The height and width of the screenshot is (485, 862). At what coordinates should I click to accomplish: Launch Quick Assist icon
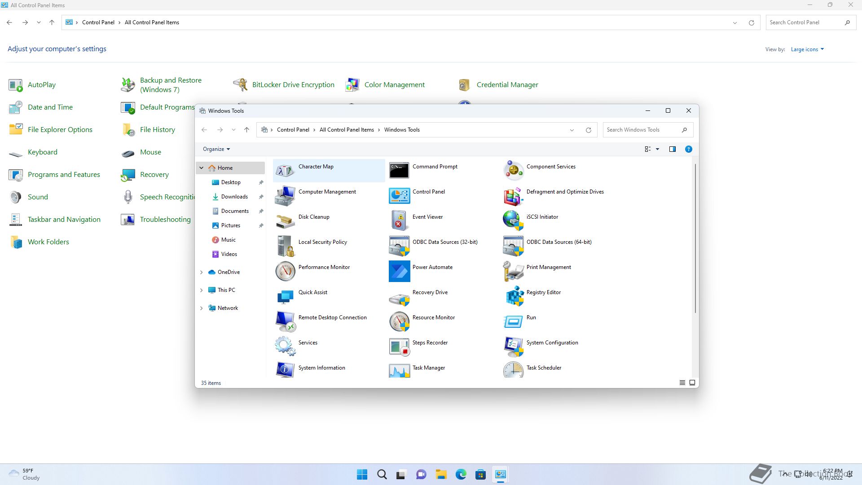click(x=285, y=296)
